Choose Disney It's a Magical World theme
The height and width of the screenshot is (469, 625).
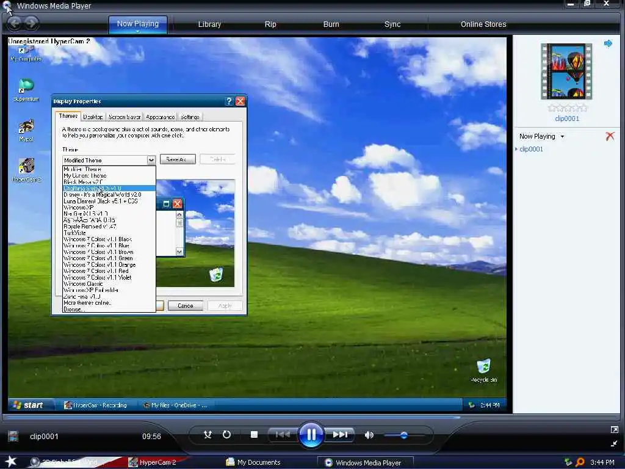[109, 195]
